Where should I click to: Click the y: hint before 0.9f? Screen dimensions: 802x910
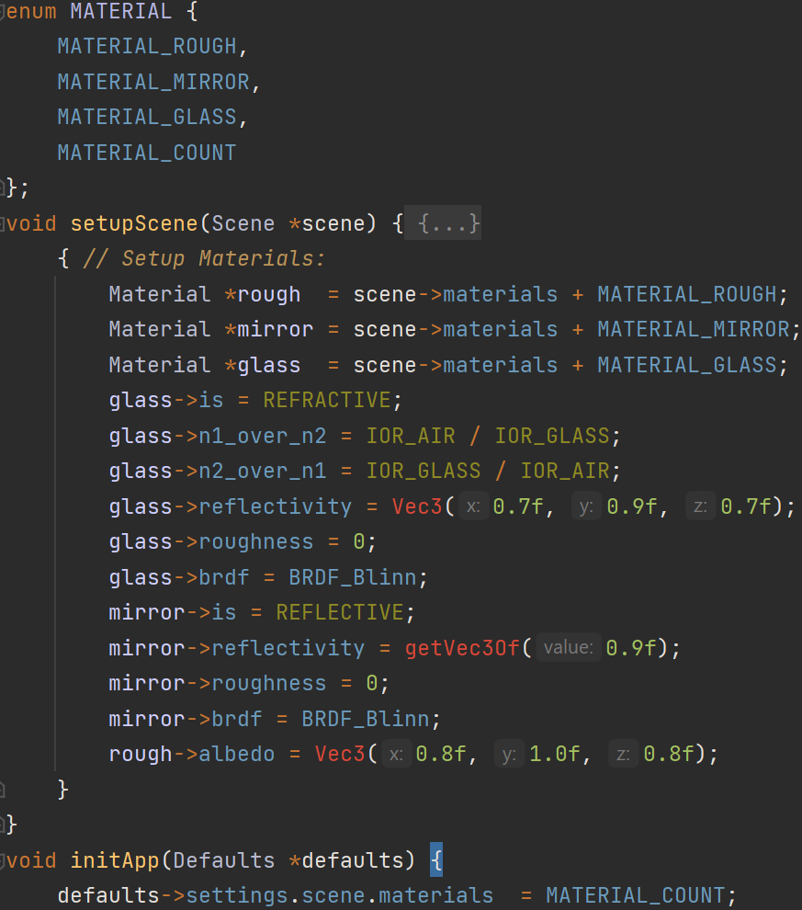(x=586, y=506)
